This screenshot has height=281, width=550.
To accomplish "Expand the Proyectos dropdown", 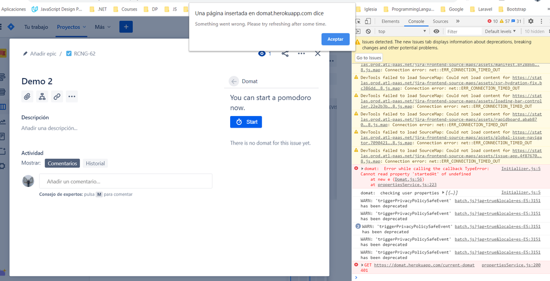I will click(72, 26).
